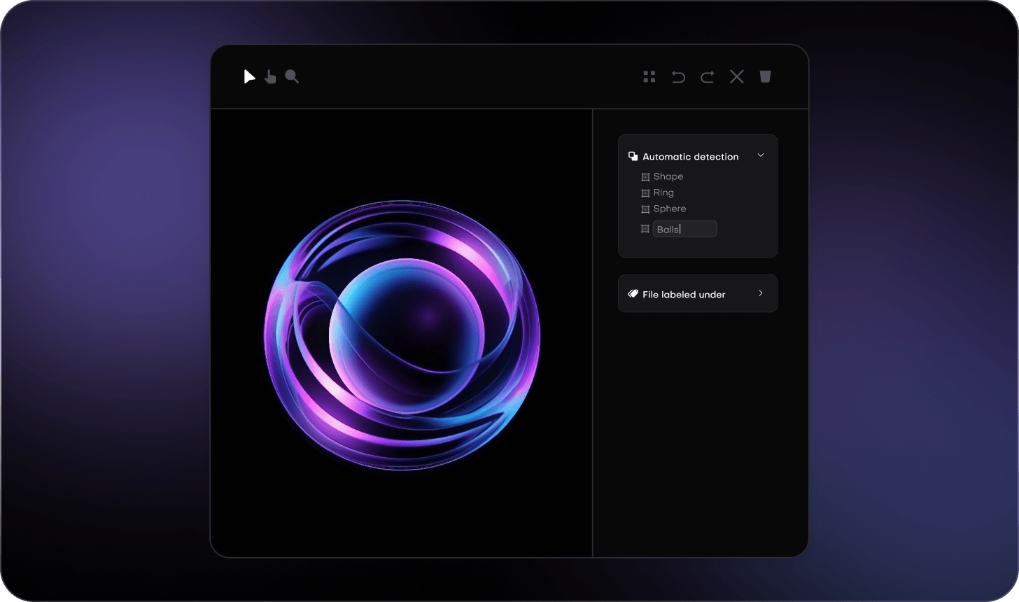Undo the last detection edit

677,76
